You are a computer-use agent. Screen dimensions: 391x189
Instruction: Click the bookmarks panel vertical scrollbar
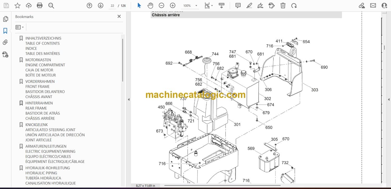pyautogui.click(x=123, y=60)
